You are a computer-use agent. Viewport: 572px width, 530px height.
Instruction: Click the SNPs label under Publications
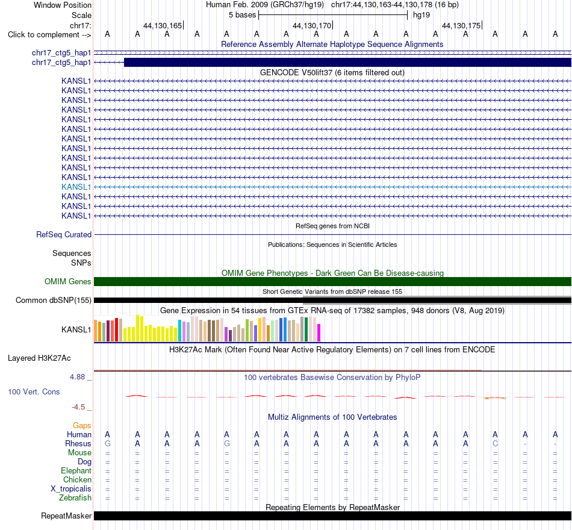(x=81, y=263)
